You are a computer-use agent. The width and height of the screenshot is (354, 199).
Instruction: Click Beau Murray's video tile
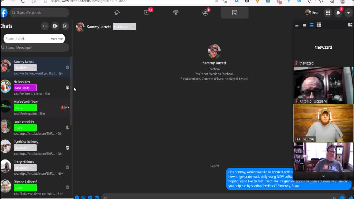click(x=324, y=123)
